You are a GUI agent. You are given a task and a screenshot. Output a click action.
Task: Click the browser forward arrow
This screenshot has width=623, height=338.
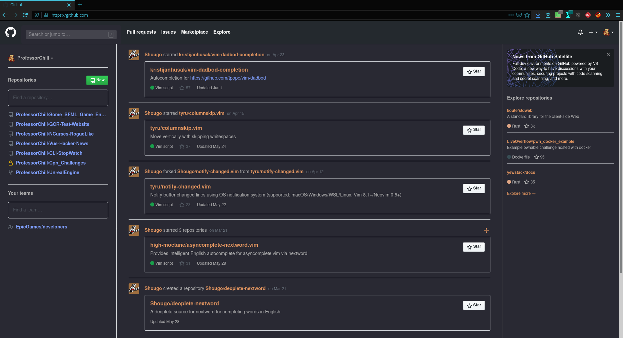click(x=15, y=15)
